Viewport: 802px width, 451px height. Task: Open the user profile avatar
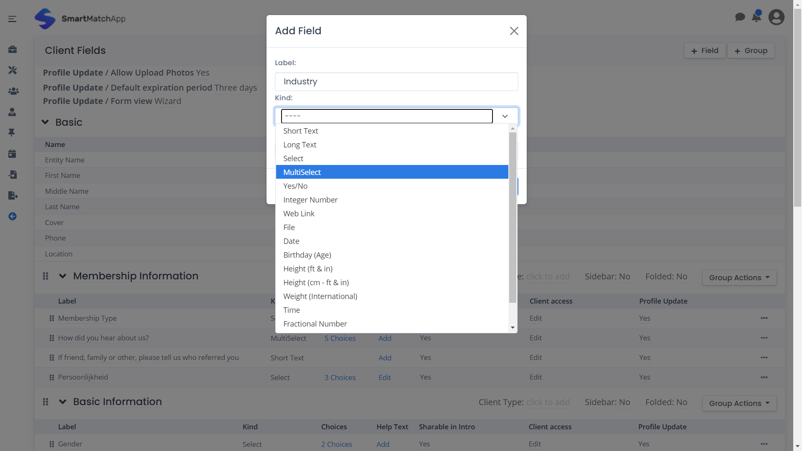(776, 17)
